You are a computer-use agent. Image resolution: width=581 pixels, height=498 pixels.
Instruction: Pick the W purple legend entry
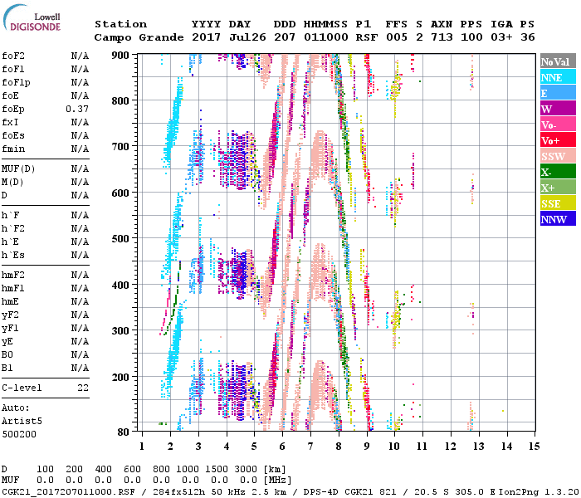point(557,110)
